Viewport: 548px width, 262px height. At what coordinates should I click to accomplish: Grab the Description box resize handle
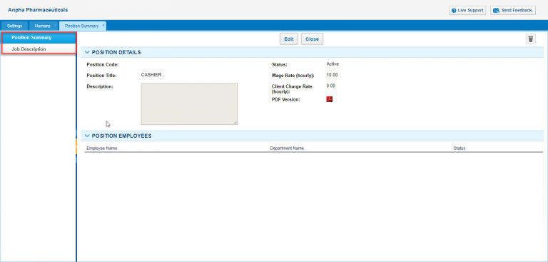tap(235, 123)
